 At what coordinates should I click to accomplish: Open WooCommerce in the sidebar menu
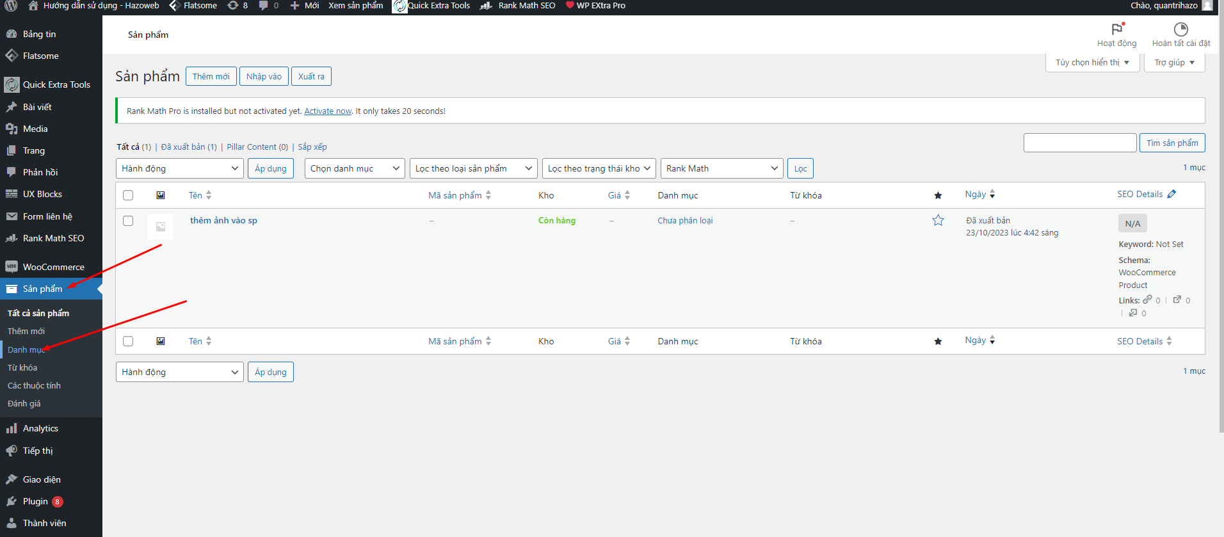[x=53, y=267]
